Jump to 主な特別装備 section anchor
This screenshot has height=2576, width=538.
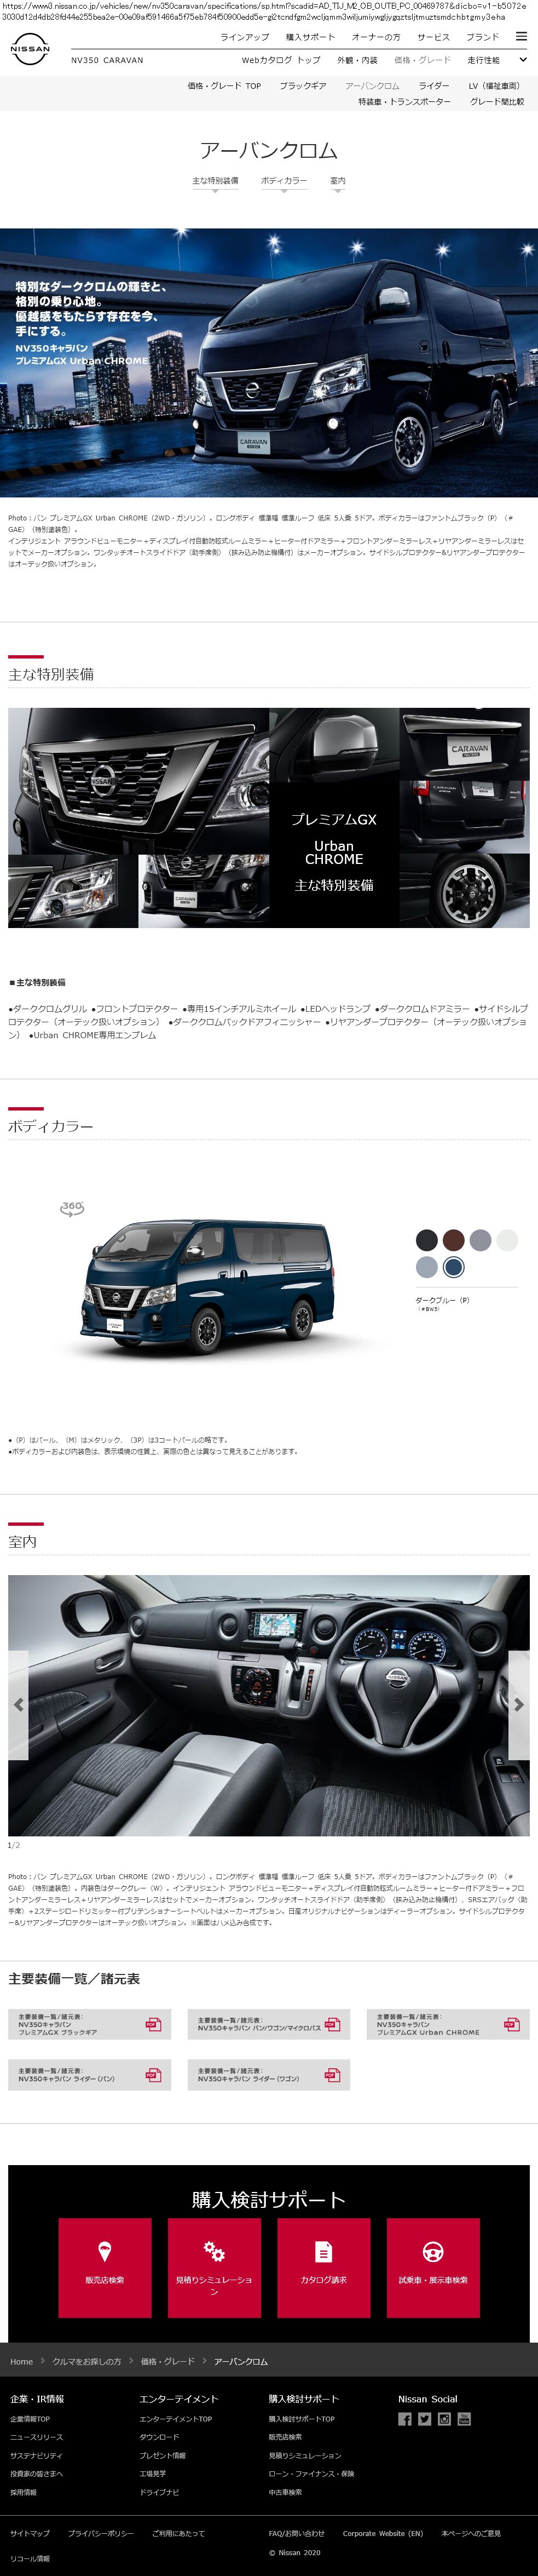click(x=216, y=182)
